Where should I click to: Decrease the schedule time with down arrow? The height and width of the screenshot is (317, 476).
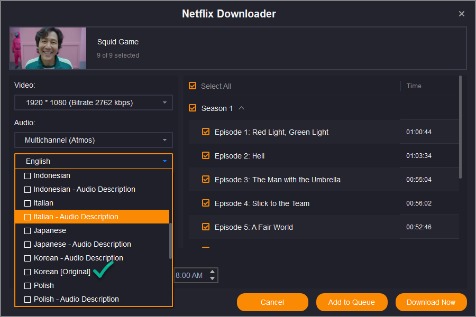[213, 278]
